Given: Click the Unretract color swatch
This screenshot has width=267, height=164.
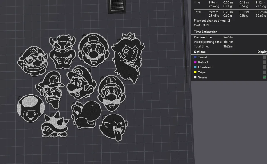Looking at the screenshot, I should coord(195,67).
